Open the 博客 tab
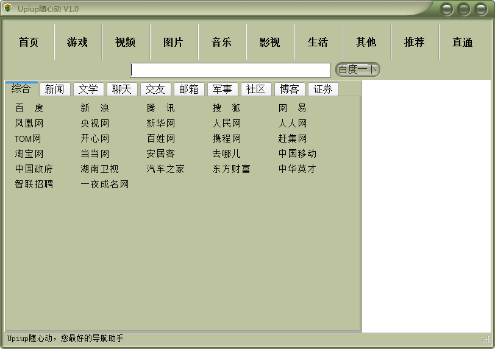 [289, 89]
